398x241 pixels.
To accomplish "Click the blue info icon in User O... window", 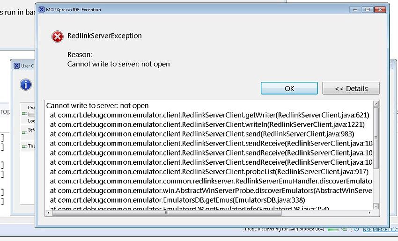I will (26, 85).
